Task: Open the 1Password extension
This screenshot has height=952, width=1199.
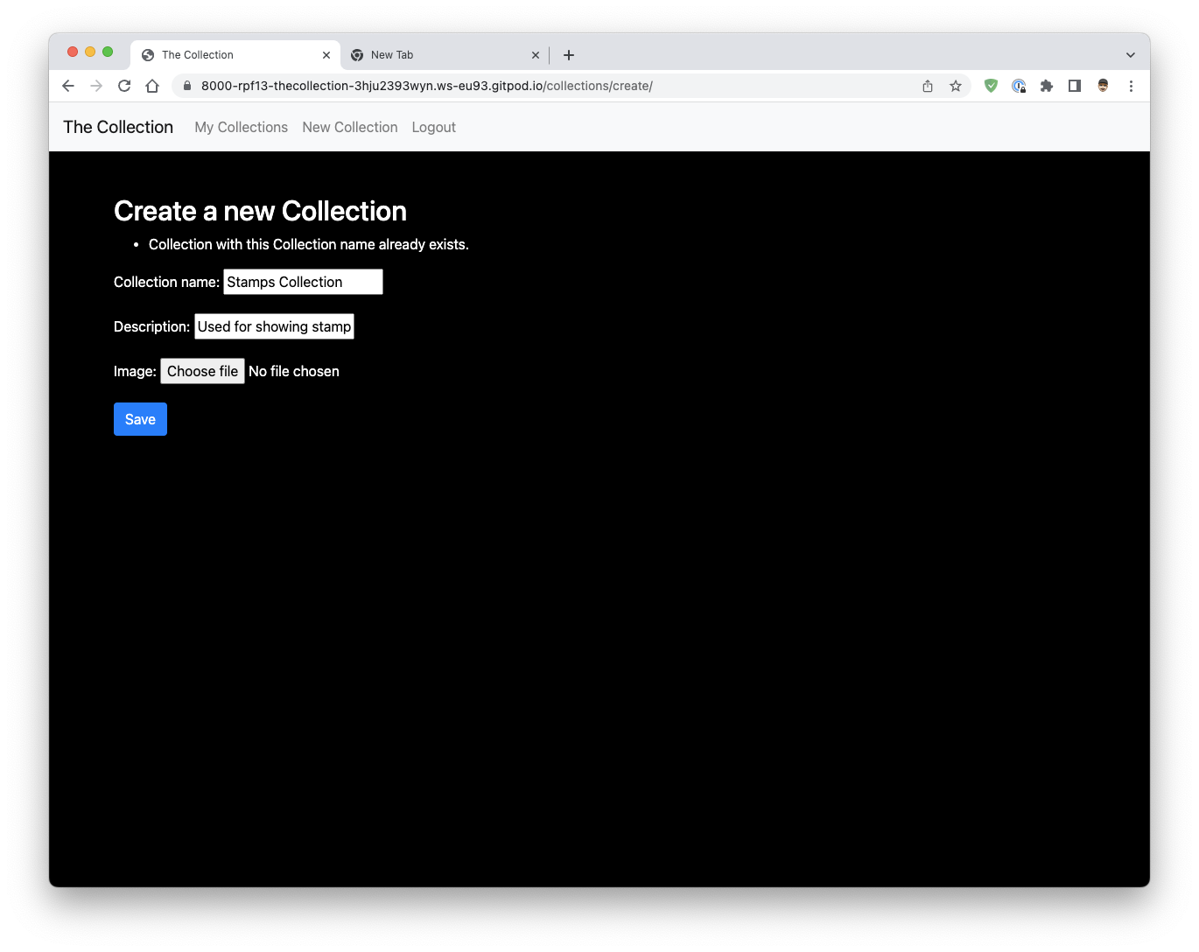Action: click(x=1018, y=86)
